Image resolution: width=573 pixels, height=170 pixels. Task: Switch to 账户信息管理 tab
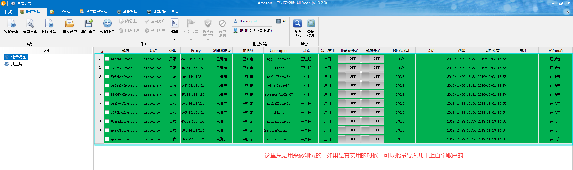pos(93,12)
